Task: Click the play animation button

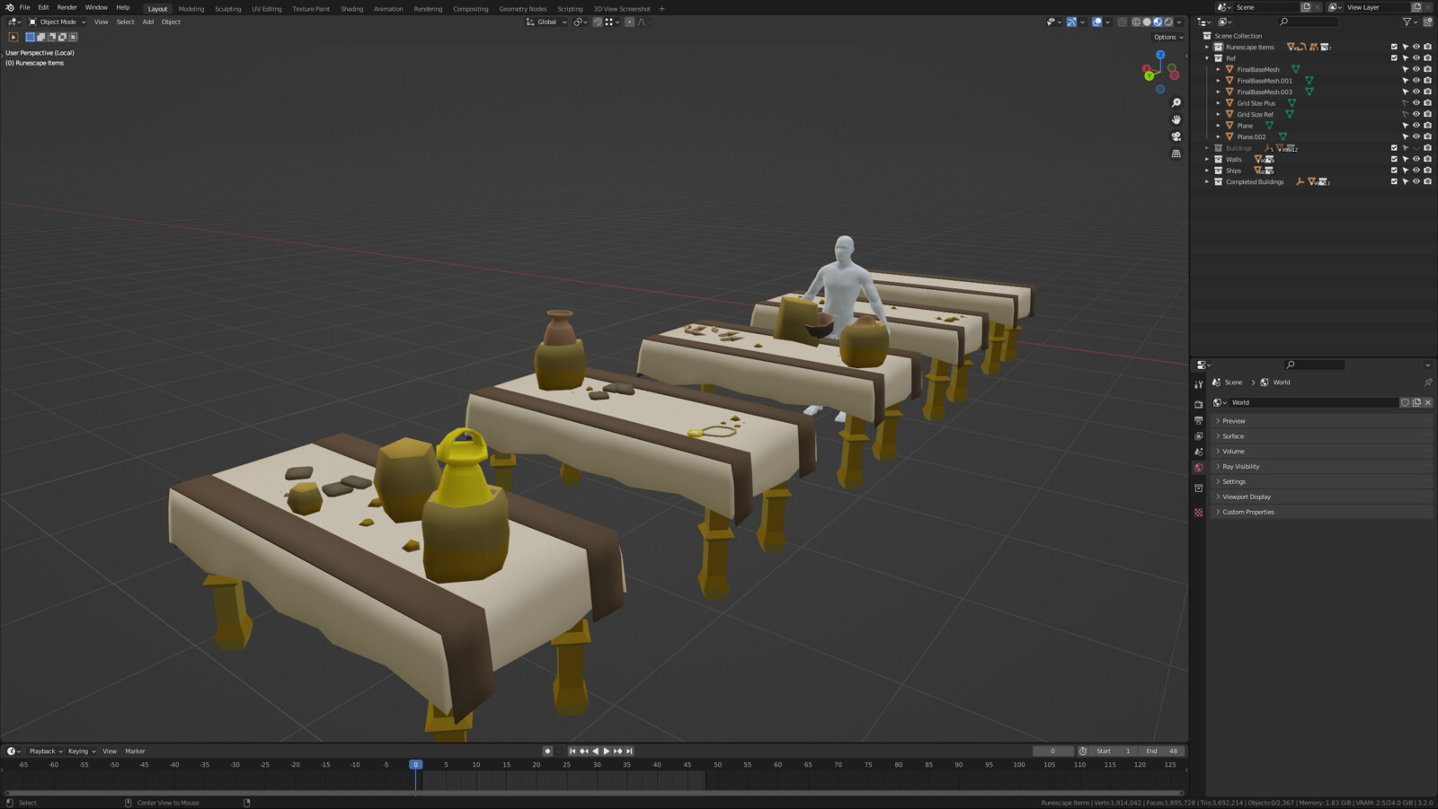Action: click(x=606, y=752)
